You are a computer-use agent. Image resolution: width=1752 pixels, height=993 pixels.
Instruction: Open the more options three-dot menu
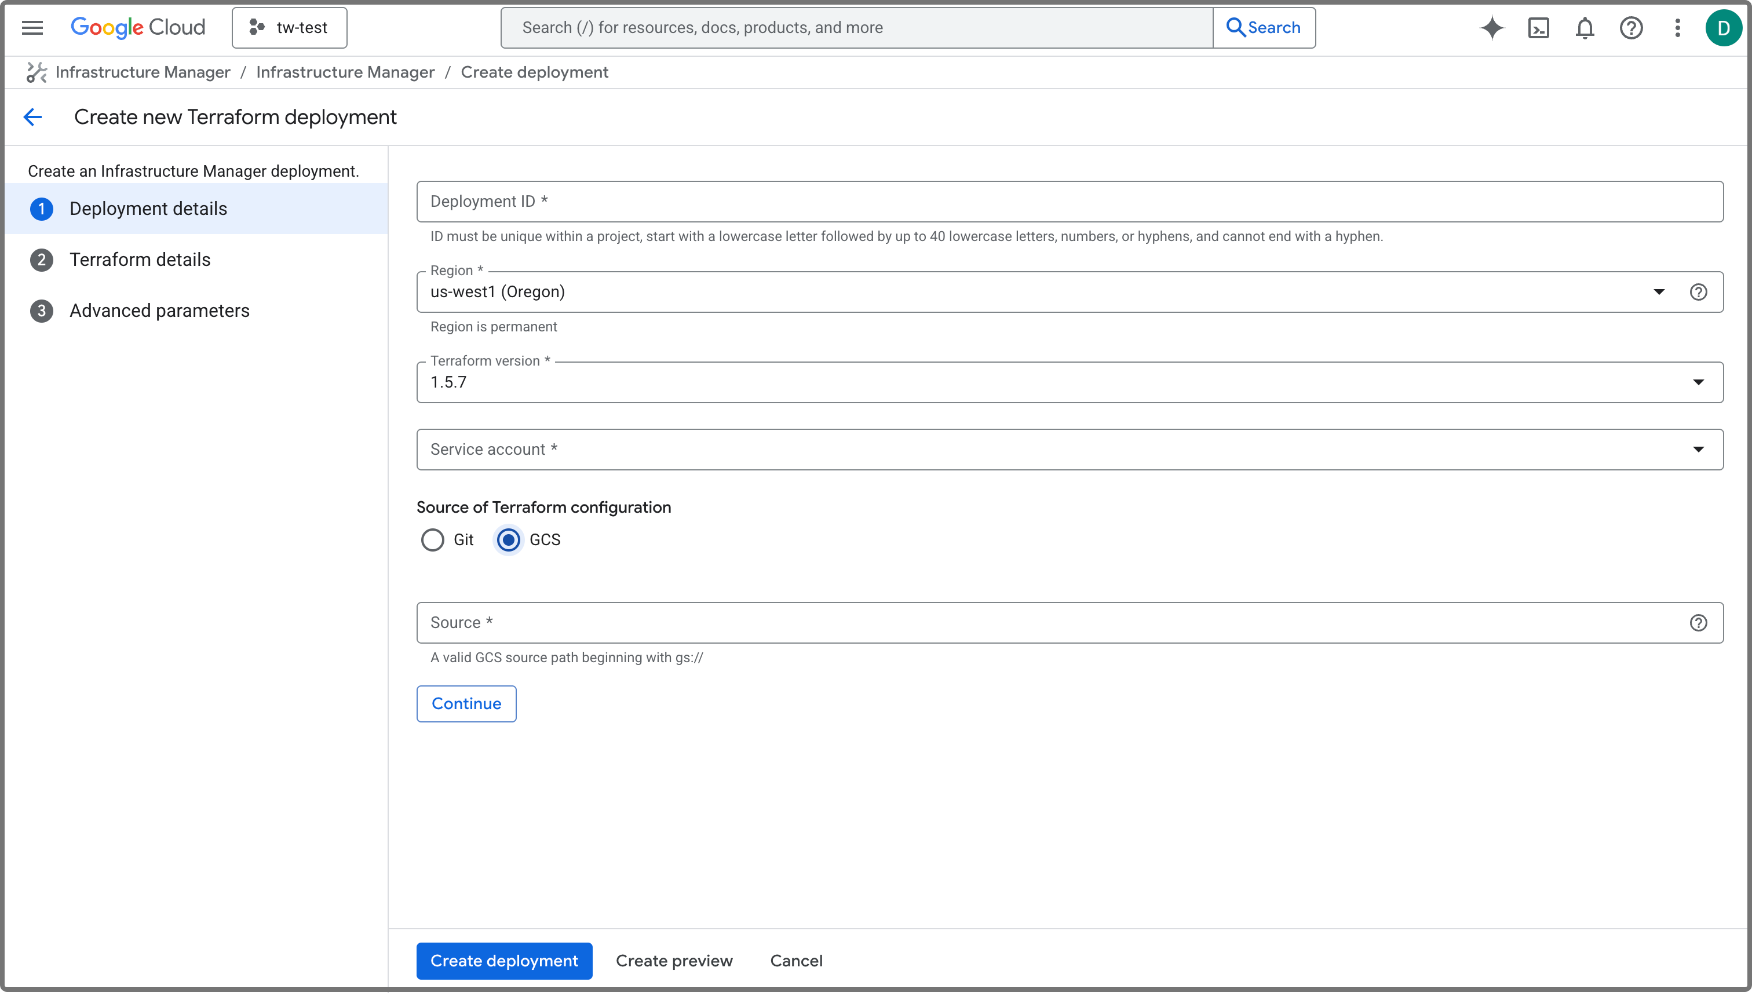tap(1678, 27)
